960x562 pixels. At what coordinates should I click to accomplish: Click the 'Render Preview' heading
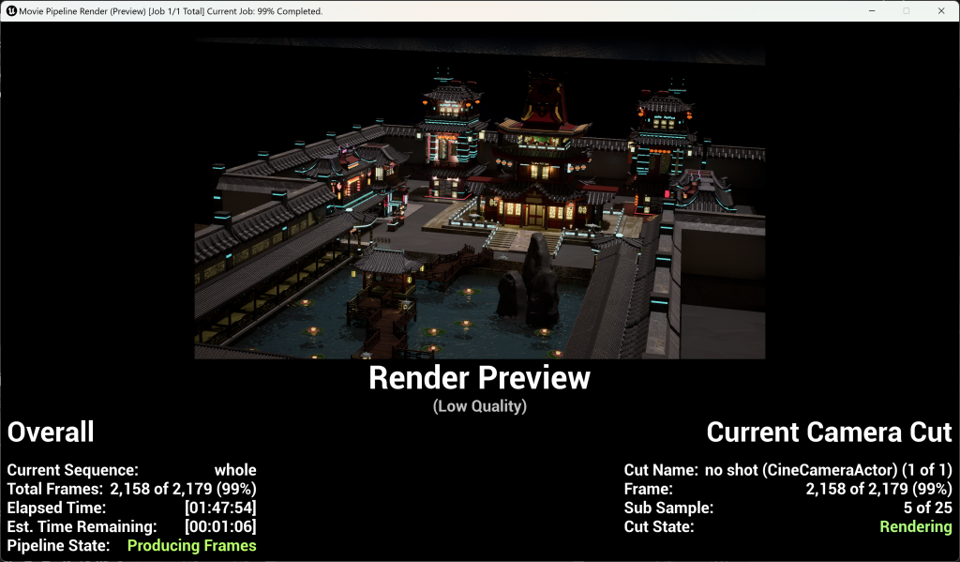tap(479, 377)
